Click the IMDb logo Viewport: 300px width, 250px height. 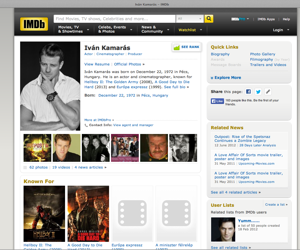coord(34,24)
